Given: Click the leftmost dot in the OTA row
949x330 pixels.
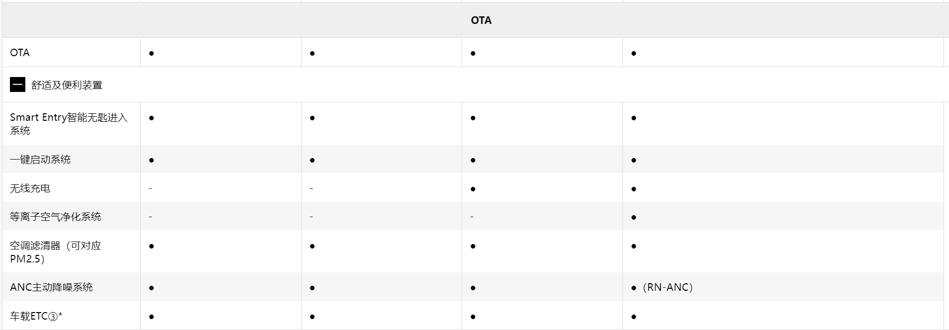Looking at the screenshot, I should click(152, 53).
